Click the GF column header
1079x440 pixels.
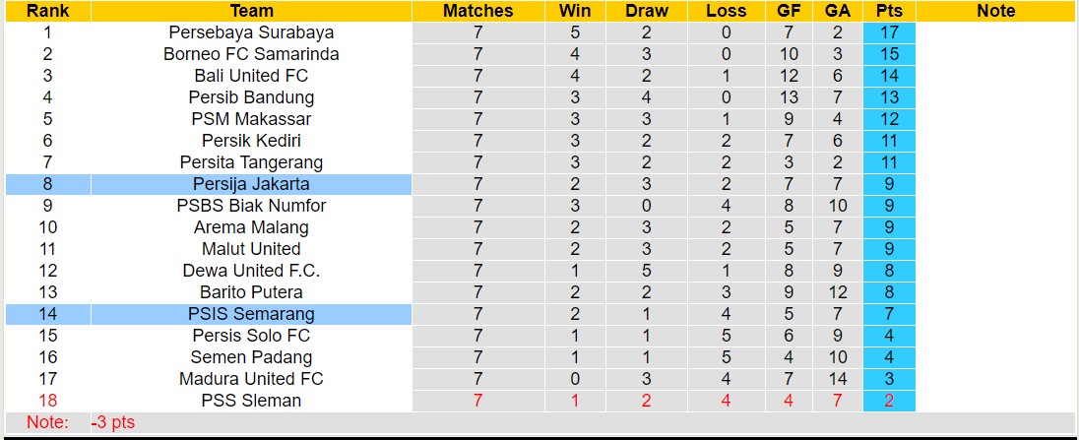coord(789,11)
